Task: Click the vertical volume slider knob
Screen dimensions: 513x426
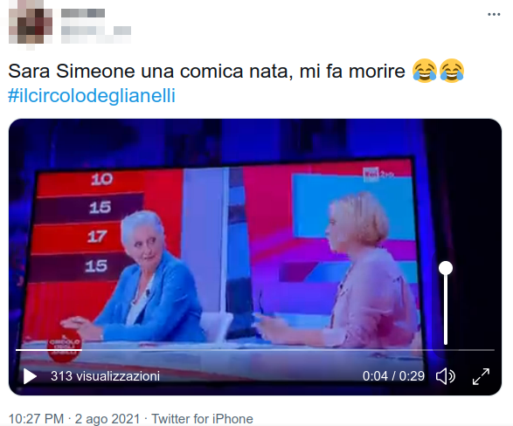Action: pyautogui.click(x=446, y=268)
